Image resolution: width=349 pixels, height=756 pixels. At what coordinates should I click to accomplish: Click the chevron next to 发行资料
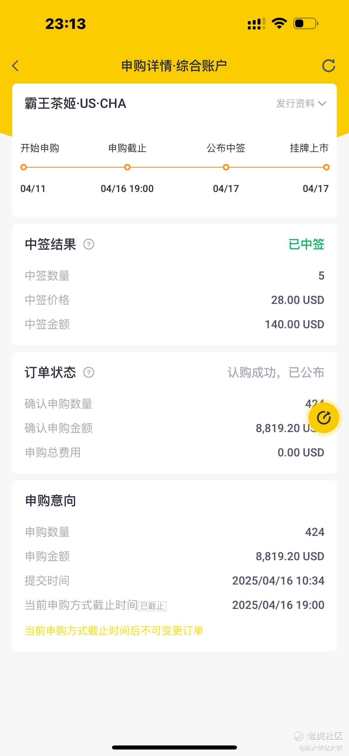322,104
